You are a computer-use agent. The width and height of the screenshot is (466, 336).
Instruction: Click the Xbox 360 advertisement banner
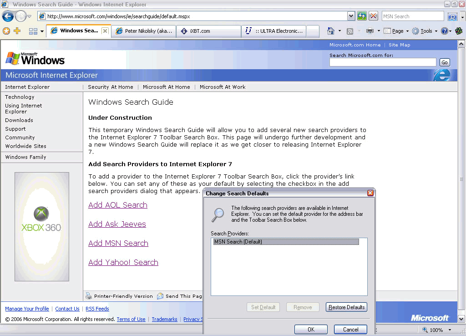coord(41,227)
